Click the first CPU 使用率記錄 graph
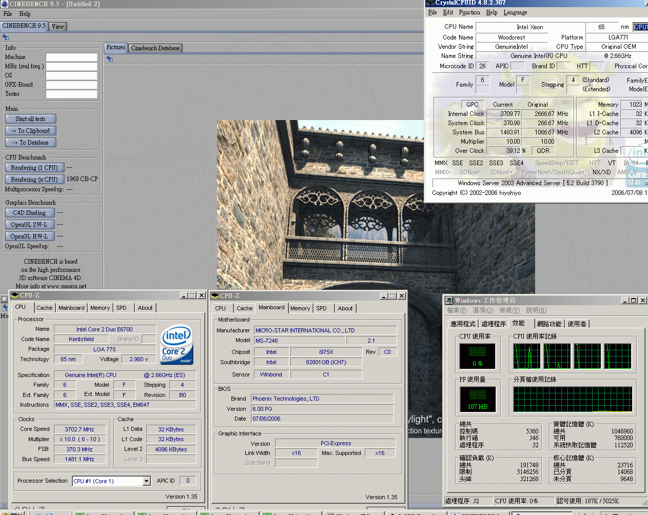The width and height of the screenshot is (648, 515). click(527, 356)
